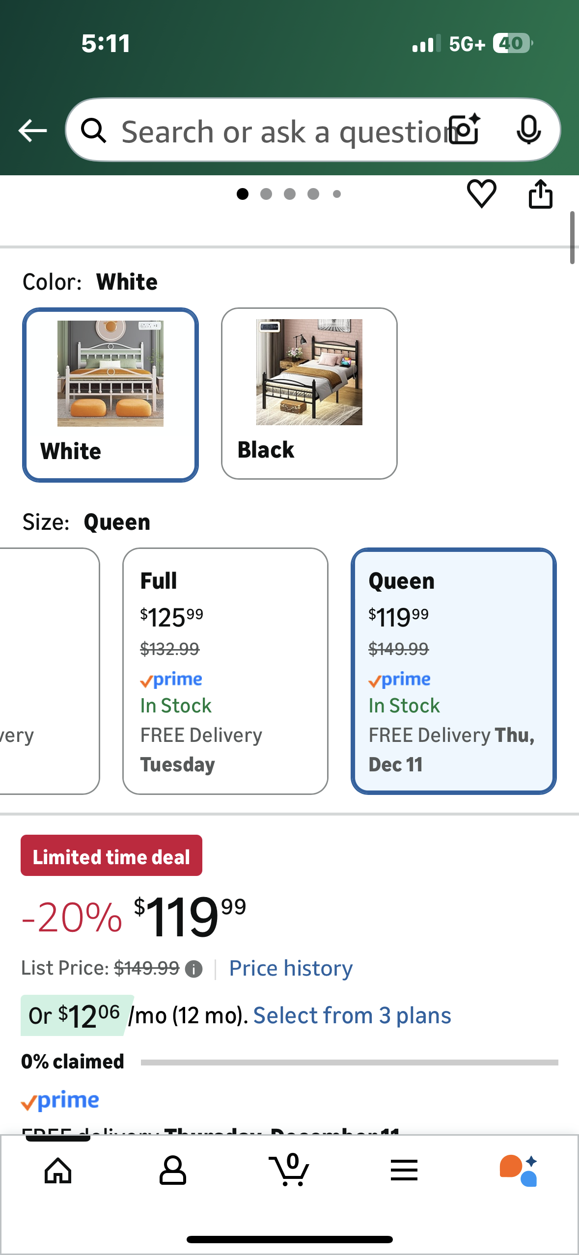
Task: Tap the info icon next to List Price
Action: [193, 968]
